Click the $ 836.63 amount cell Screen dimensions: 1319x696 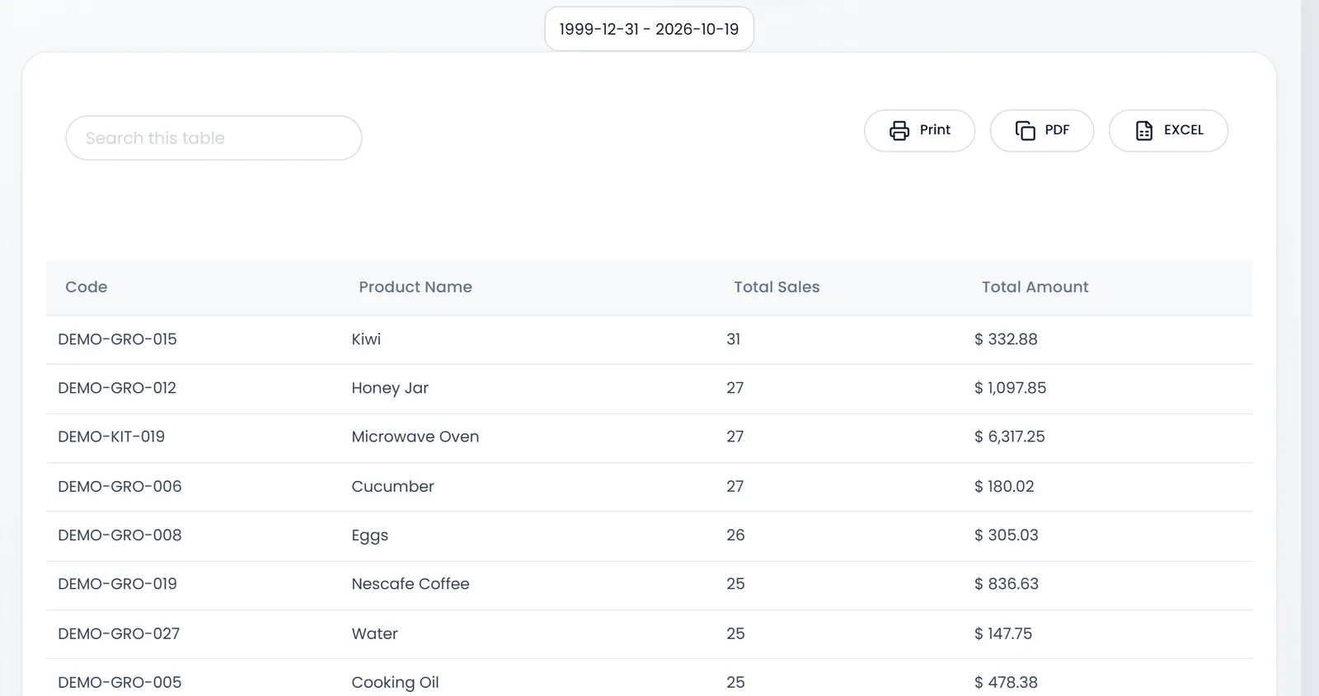(x=1006, y=584)
